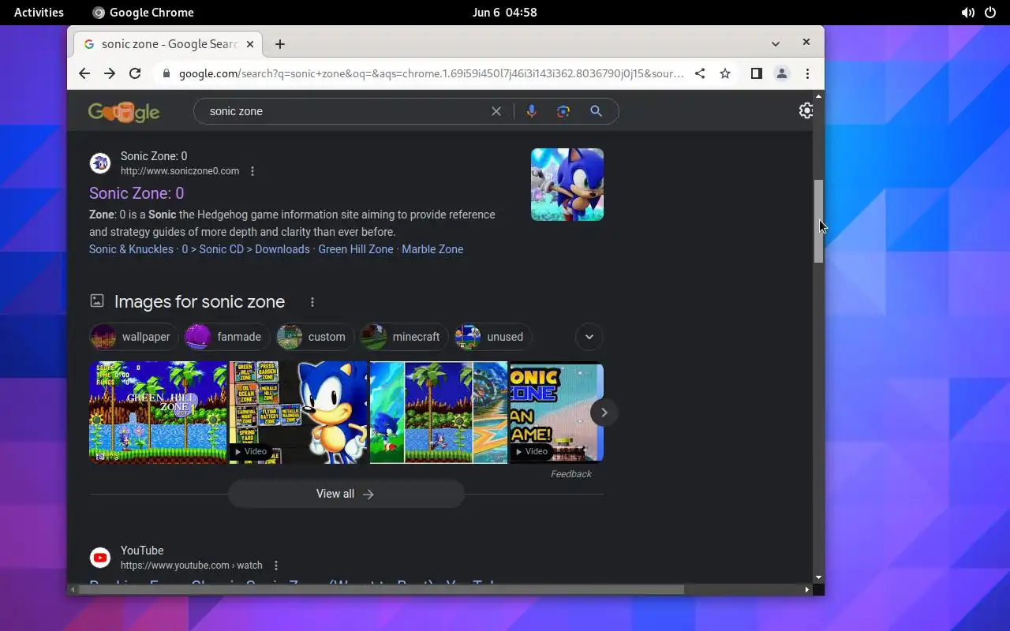1010x631 pixels.
Task: Open Activities overview
Action: pos(39,13)
